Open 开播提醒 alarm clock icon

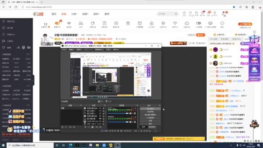click(140, 23)
